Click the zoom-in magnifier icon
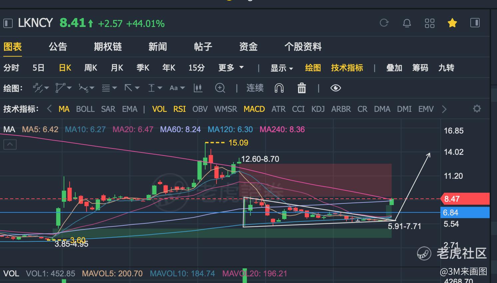Image resolution: width=497 pixels, height=283 pixels. click(220, 88)
